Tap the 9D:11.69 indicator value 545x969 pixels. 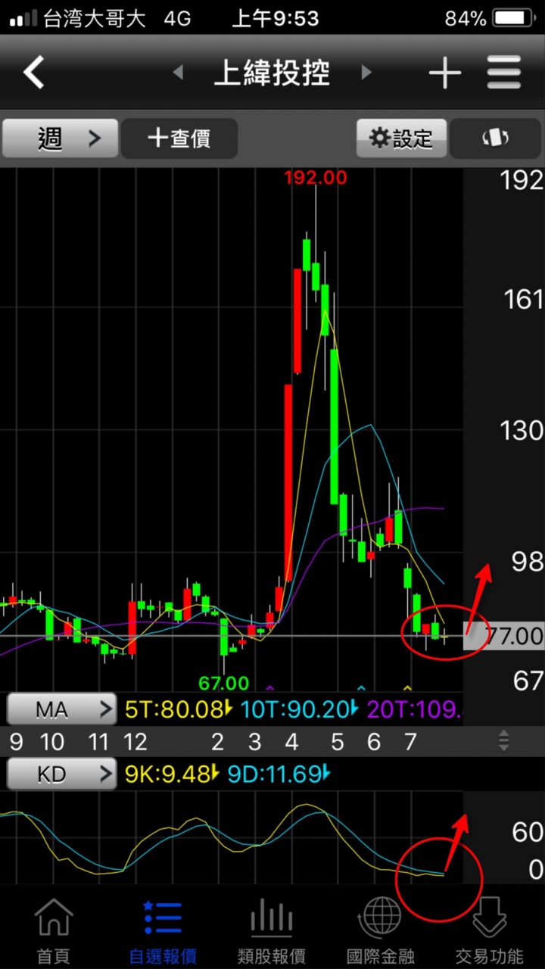tap(279, 774)
